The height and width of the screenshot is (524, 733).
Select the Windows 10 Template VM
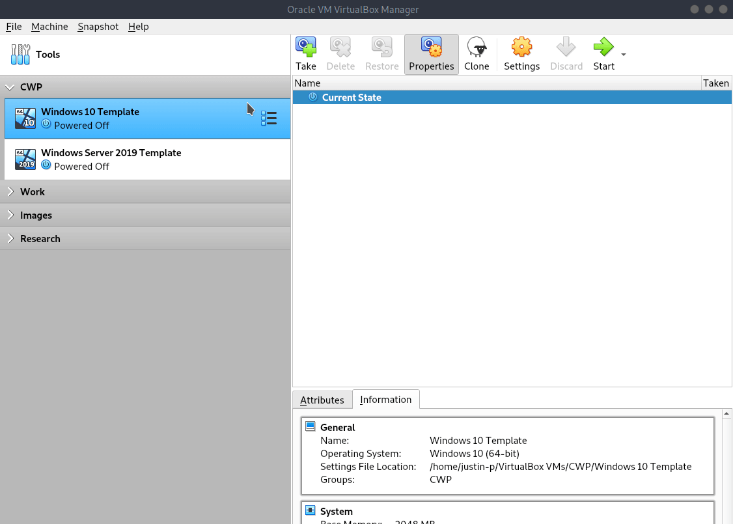(x=147, y=118)
